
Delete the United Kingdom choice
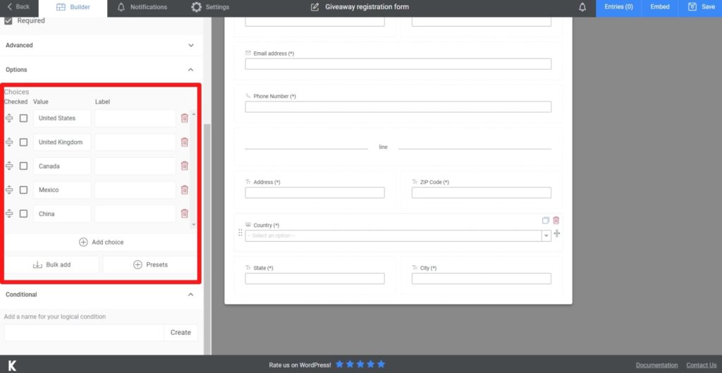tap(184, 142)
